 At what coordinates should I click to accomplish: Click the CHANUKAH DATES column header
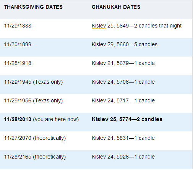(116, 7)
